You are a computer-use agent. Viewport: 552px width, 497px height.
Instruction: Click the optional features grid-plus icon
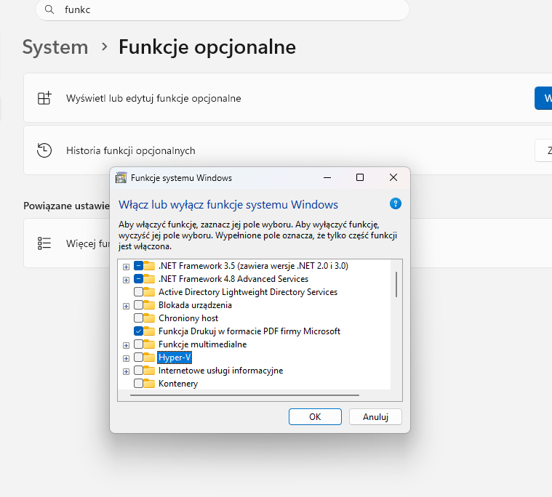[44, 98]
